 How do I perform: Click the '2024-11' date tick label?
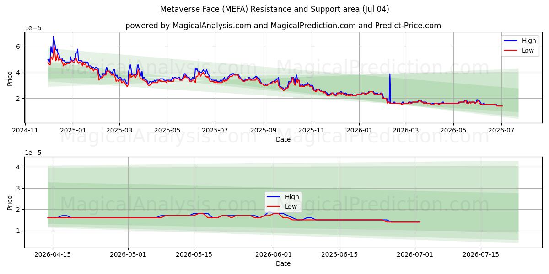[25, 131]
